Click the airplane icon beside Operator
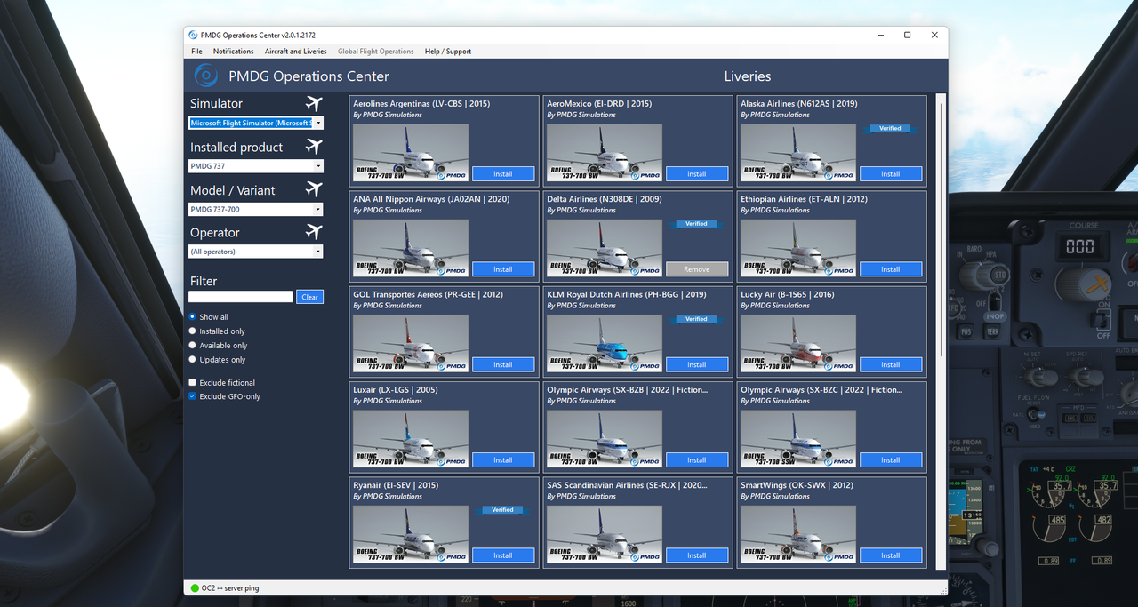Viewport: 1138px width, 607px height. click(x=313, y=232)
